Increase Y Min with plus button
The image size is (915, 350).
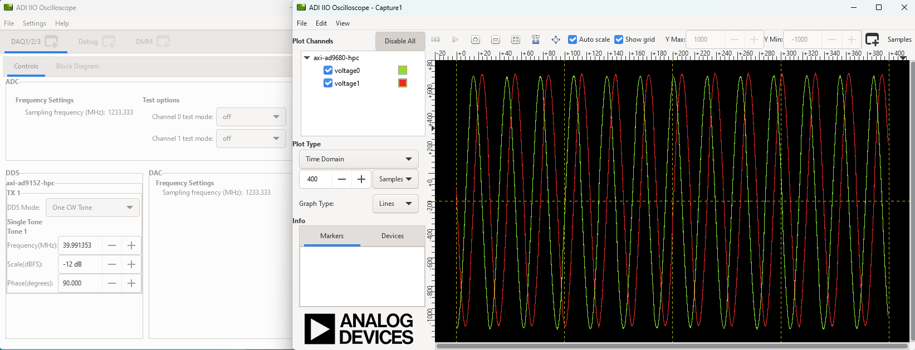coord(852,40)
